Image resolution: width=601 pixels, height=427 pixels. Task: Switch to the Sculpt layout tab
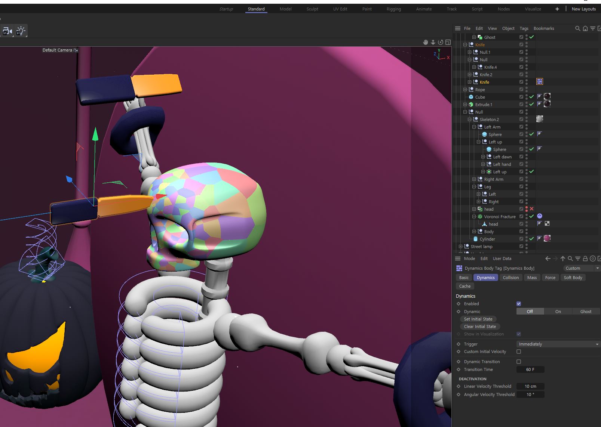(x=312, y=9)
